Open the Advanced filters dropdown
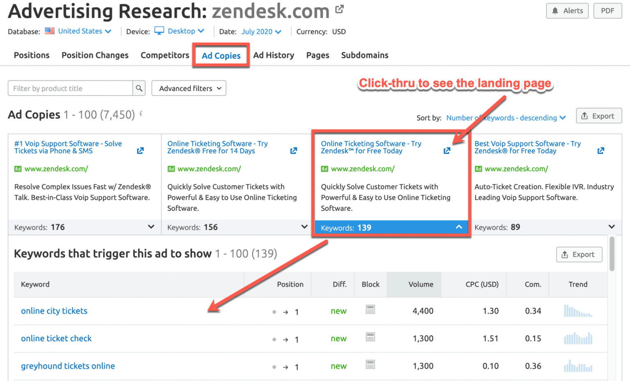Screen dimensions: 630x381 (189, 88)
